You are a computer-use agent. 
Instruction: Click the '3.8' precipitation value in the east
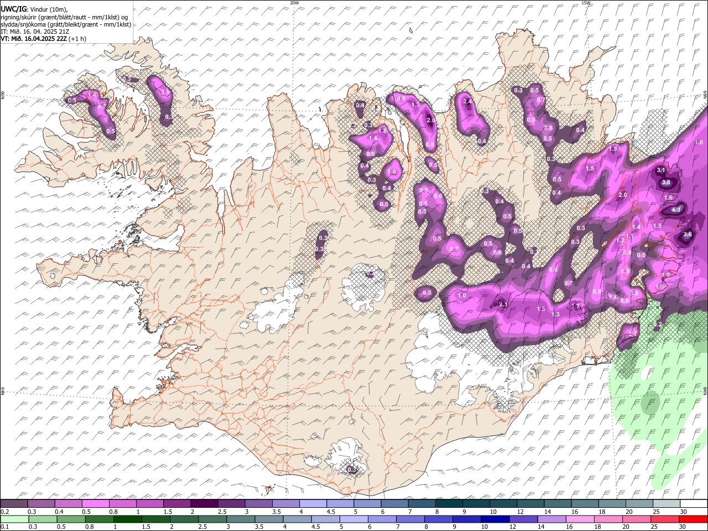pyautogui.click(x=666, y=183)
